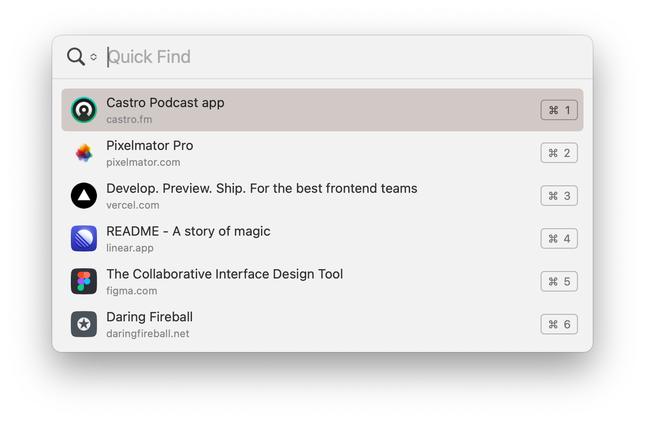Focus the Quick Find search field
Viewport: 645px width, 421px height.
tap(326, 57)
